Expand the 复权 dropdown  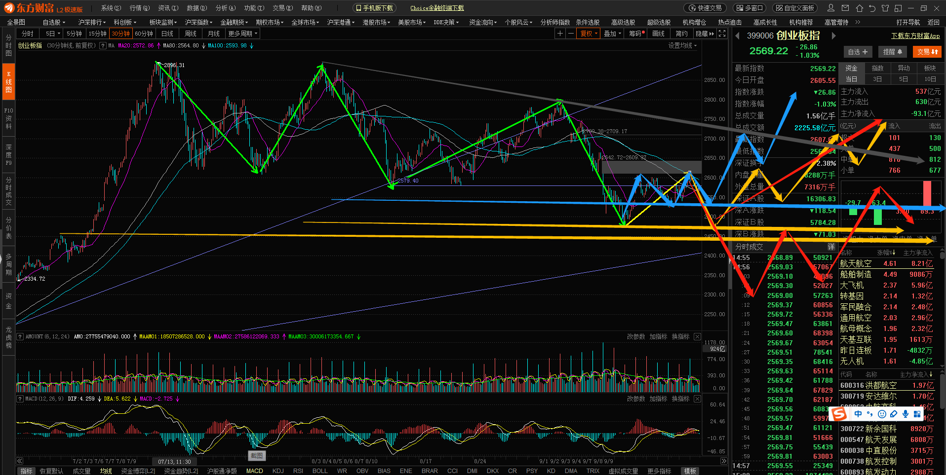(589, 34)
